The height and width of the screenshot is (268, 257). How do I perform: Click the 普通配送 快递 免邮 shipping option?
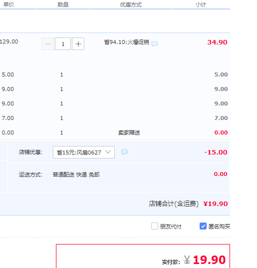[76, 174]
